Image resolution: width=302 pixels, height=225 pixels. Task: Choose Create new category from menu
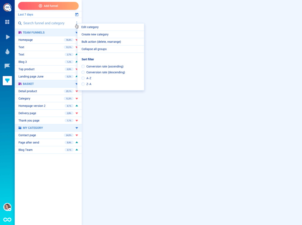(x=111, y=34)
